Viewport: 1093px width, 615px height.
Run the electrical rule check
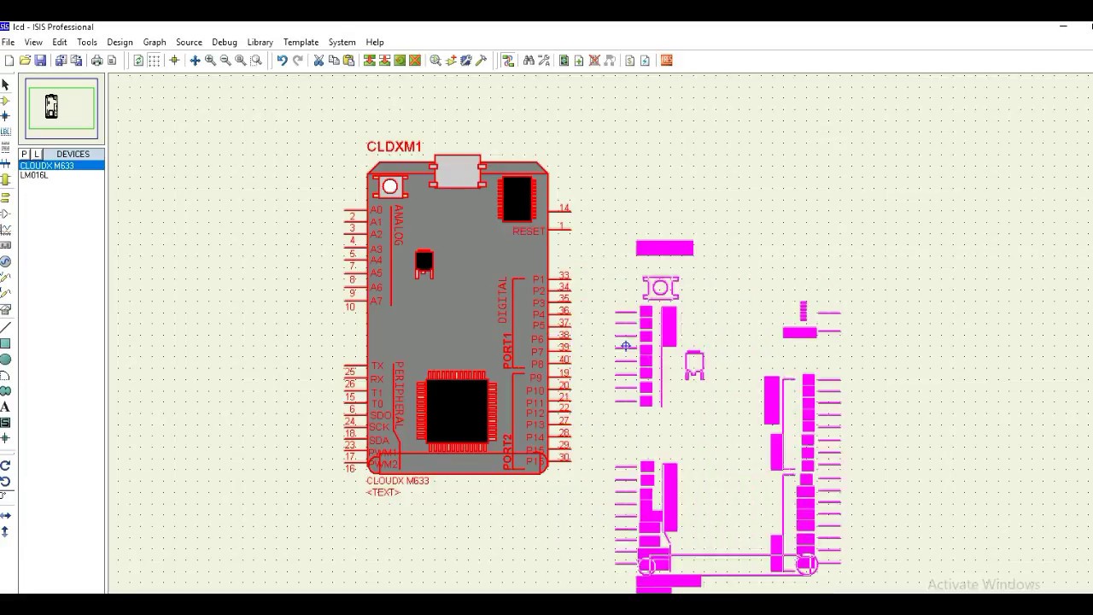click(x=645, y=61)
